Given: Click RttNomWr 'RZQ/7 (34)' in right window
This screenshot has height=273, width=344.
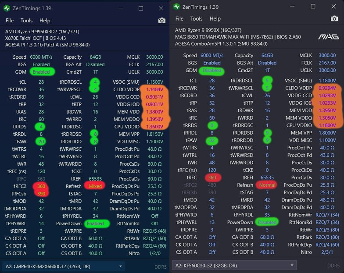Looking at the screenshot, I should click(327, 215).
